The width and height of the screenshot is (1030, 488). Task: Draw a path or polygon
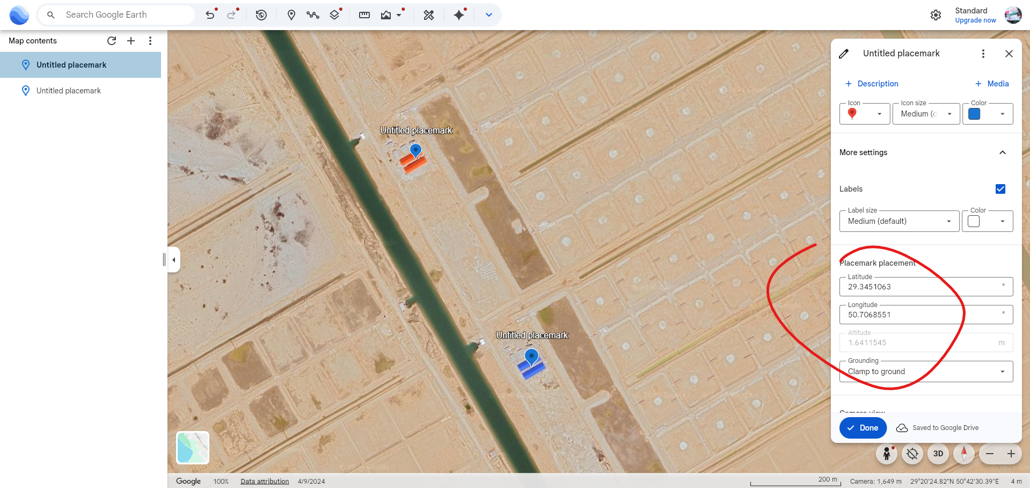(313, 15)
